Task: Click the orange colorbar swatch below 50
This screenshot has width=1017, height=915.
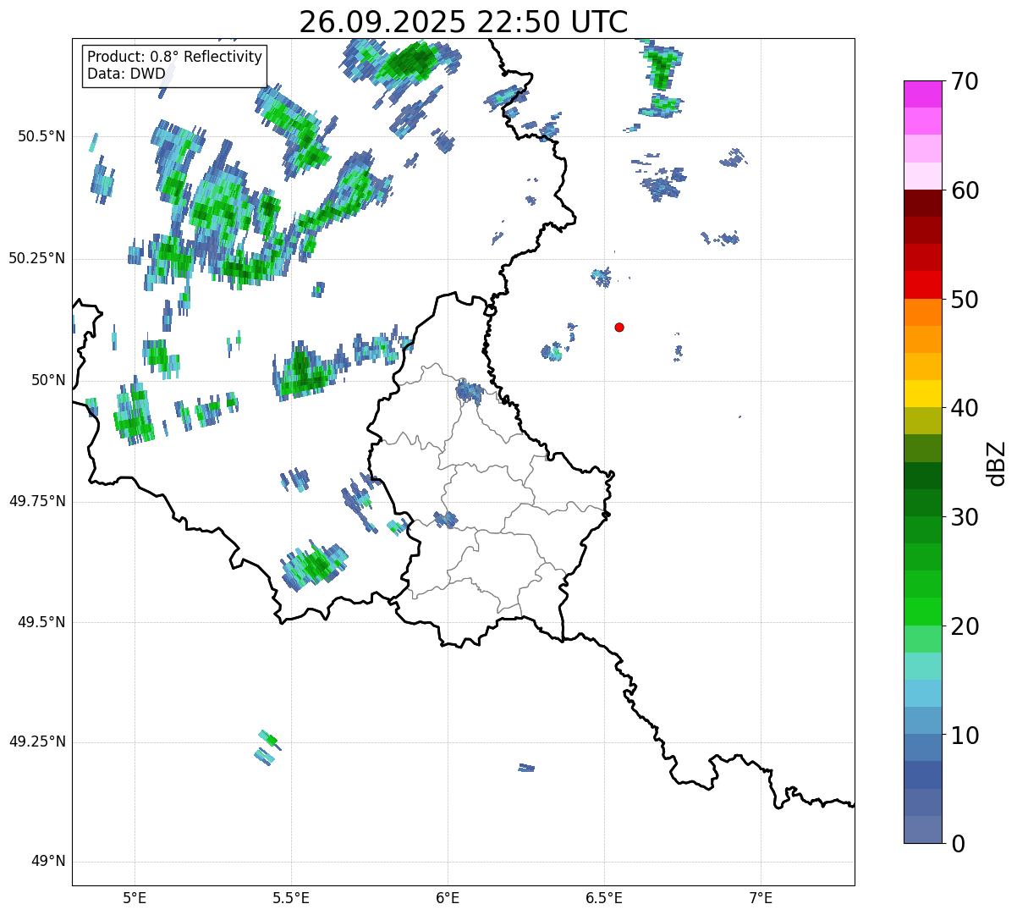Action: (922, 312)
